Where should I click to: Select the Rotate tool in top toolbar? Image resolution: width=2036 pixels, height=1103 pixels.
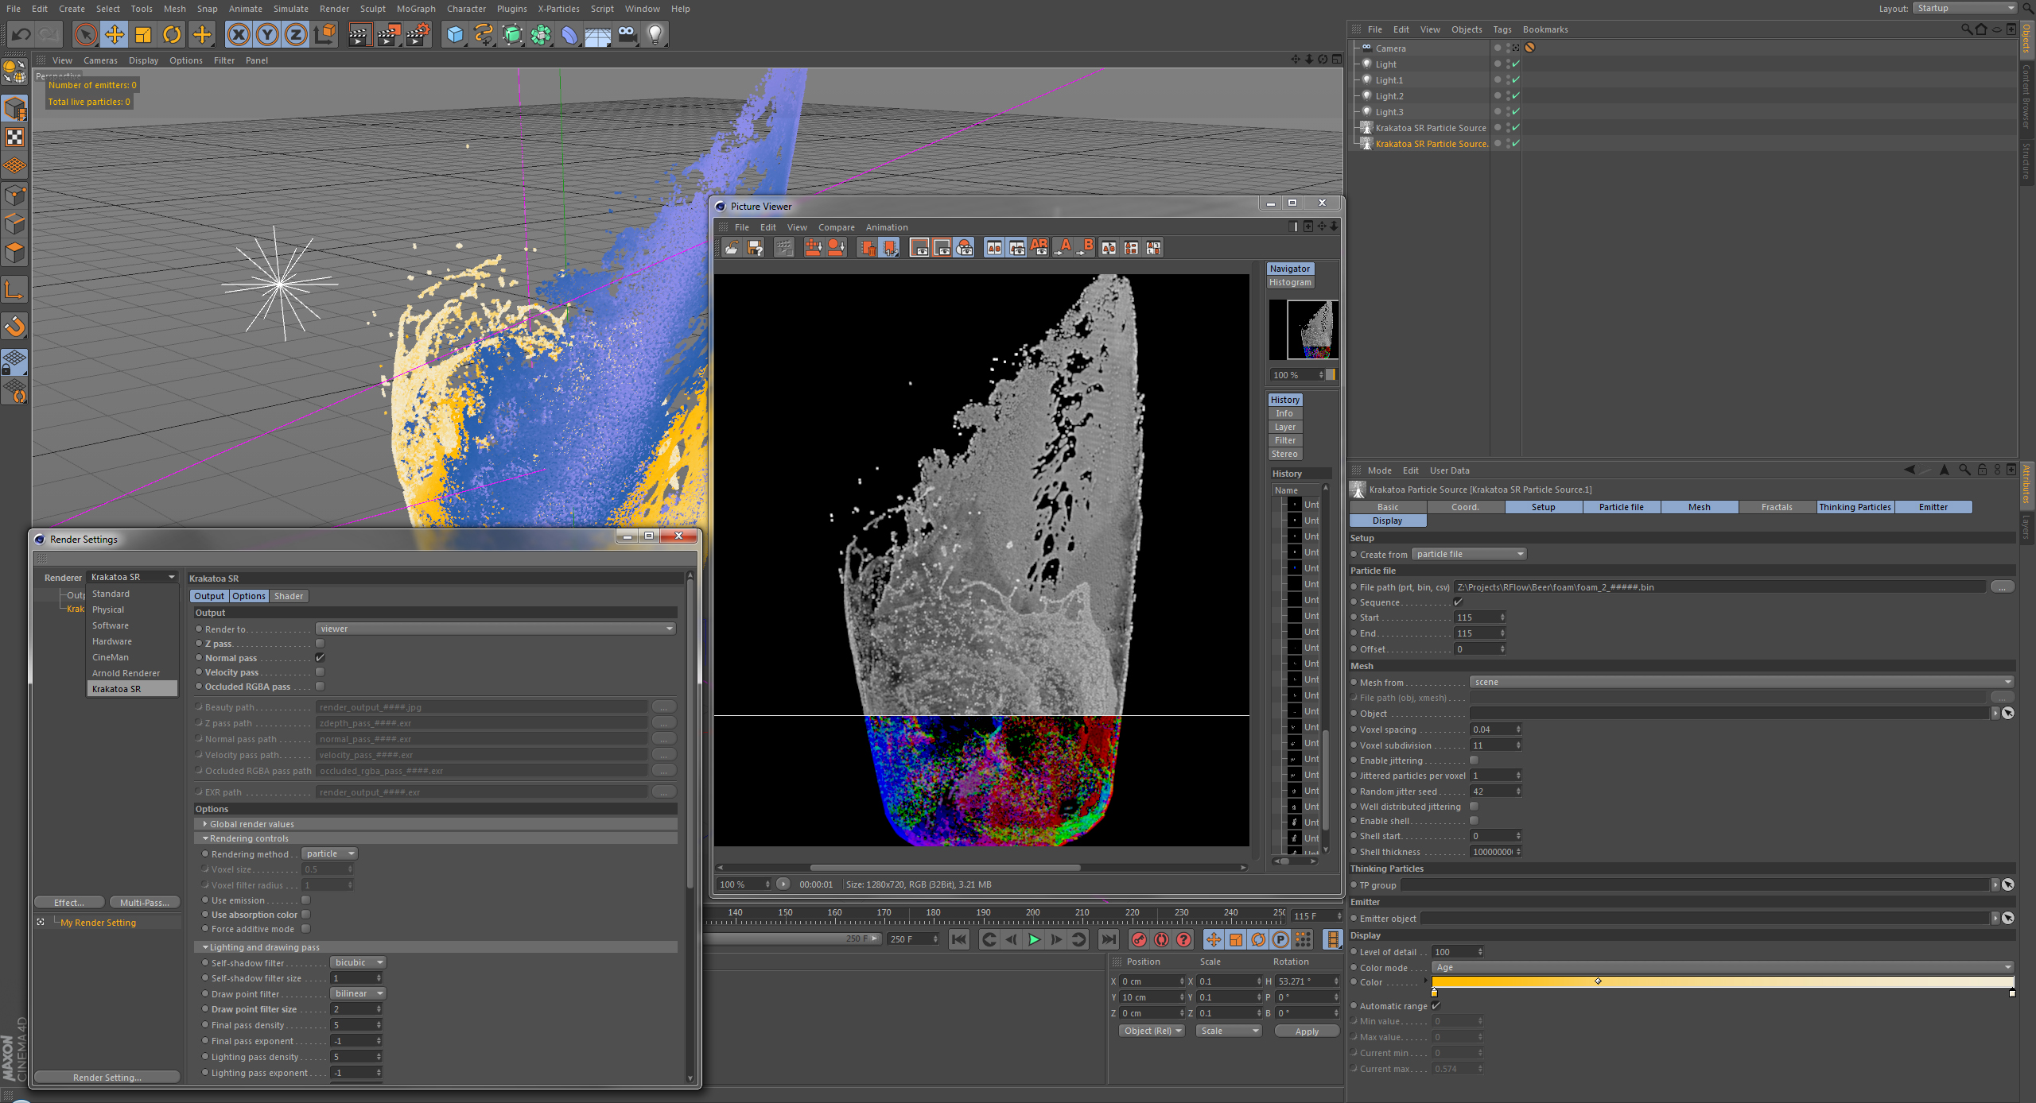pyautogui.click(x=172, y=34)
